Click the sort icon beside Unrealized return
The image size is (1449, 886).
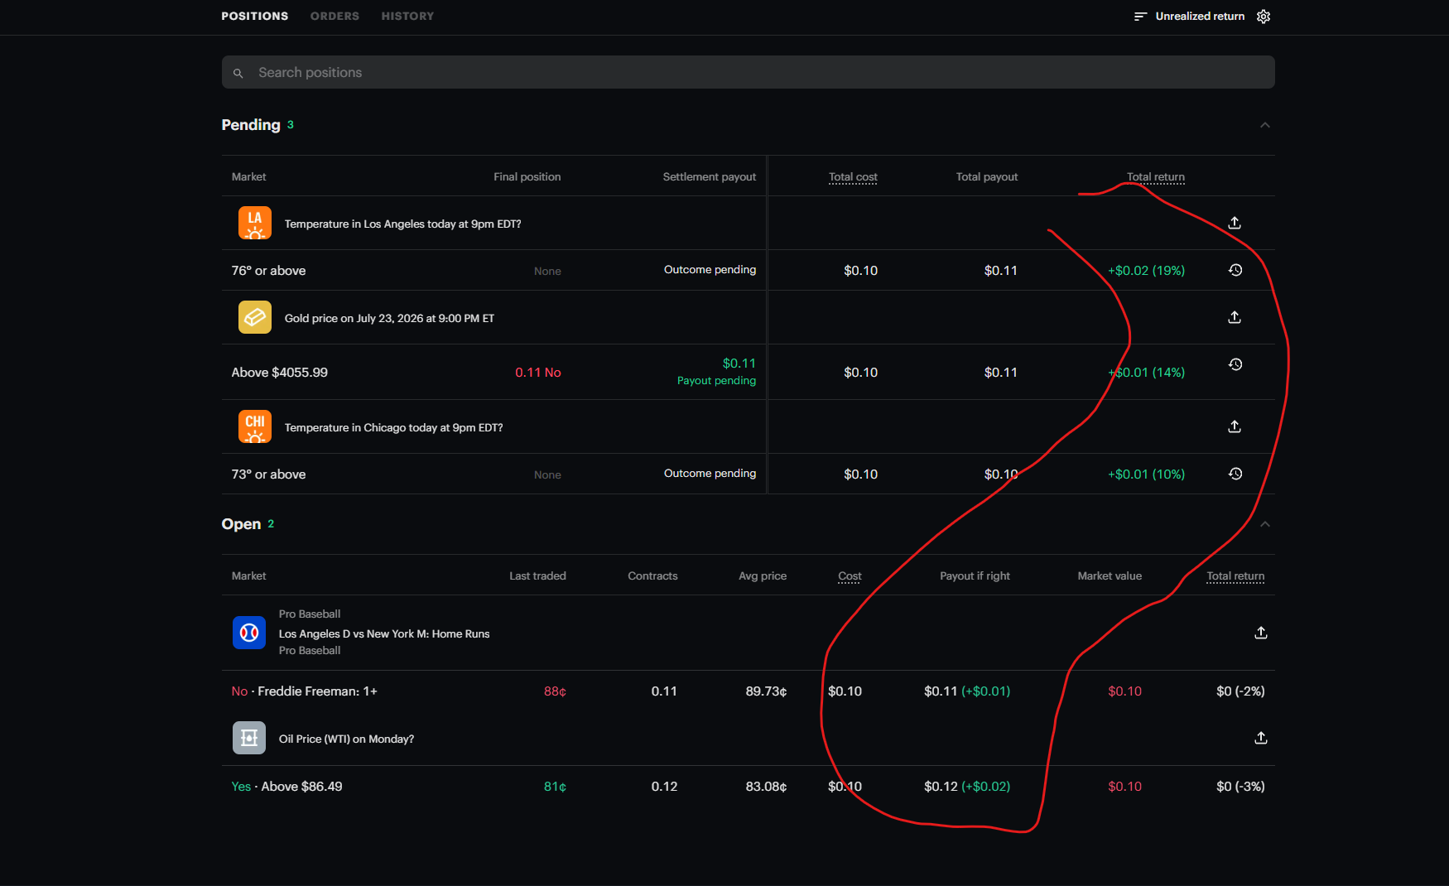(1140, 17)
